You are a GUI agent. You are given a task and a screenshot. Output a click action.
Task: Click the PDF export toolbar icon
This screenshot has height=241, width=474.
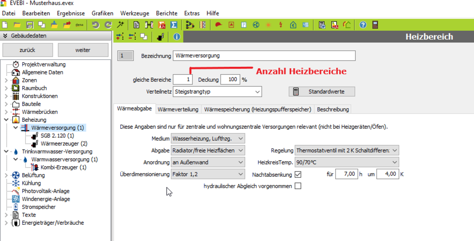click(162, 25)
